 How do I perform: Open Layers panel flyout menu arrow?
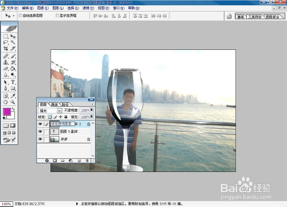[92, 104]
